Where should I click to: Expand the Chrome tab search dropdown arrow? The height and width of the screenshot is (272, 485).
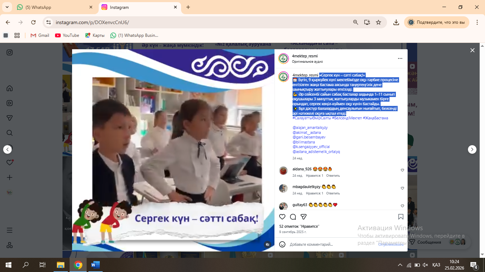click(x=8, y=7)
